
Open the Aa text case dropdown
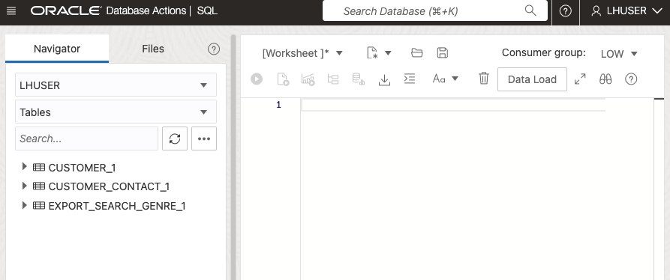tap(445, 79)
